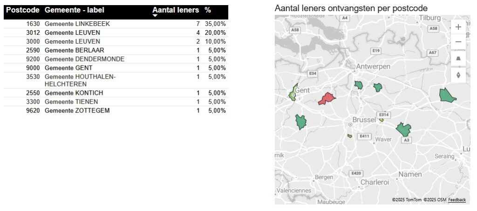
Task: Select the small green region south of Brussel
Action: coord(349,136)
